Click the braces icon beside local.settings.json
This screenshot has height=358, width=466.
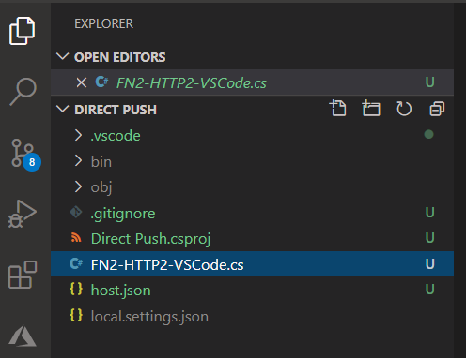[x=76, y=315]
